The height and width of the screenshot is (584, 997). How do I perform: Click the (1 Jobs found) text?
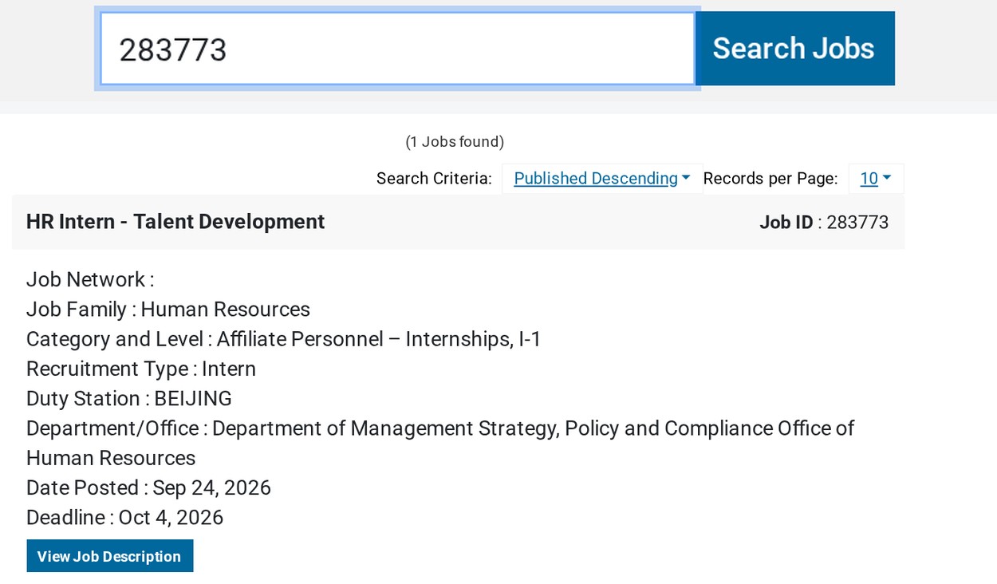pos(455,142)
